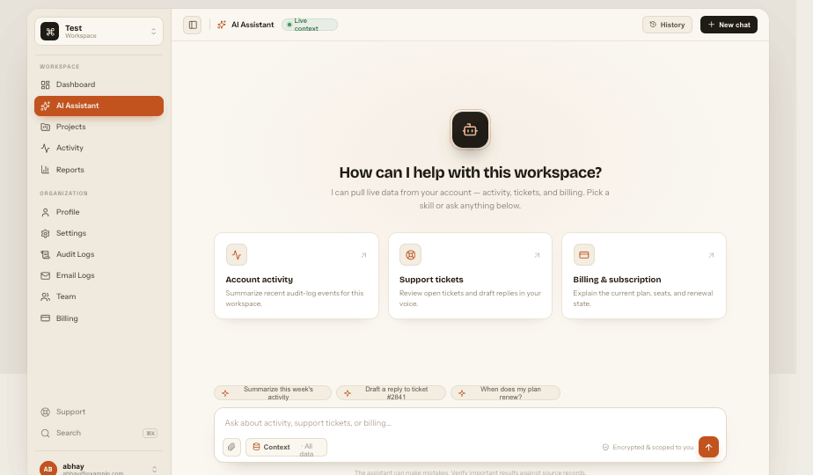Expand the abhay account menu chevrons
Viewport: 813px width, 475px height.
pos(154,470)
